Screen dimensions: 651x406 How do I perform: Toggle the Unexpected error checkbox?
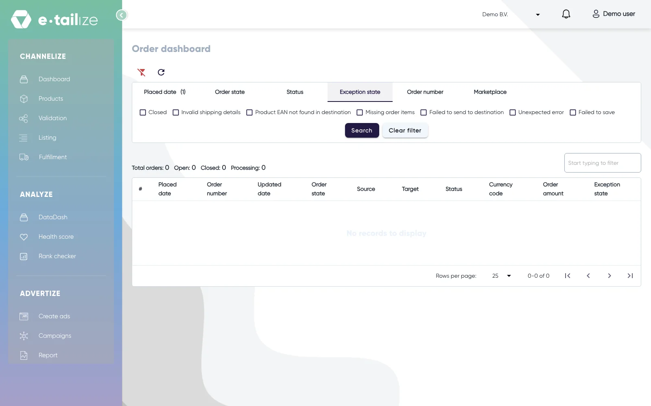[513, 112]
